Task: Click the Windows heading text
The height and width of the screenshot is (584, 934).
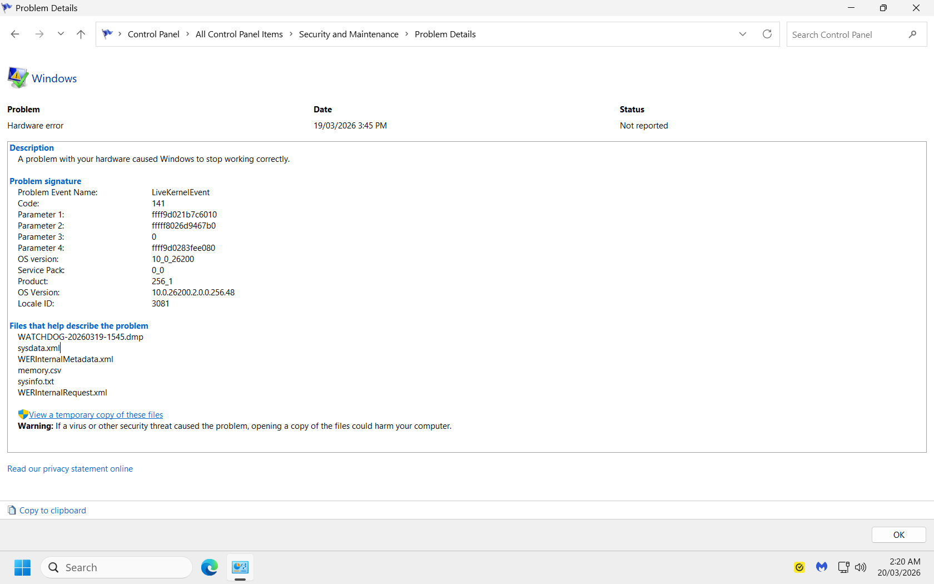Action: [x=54, y=78]
